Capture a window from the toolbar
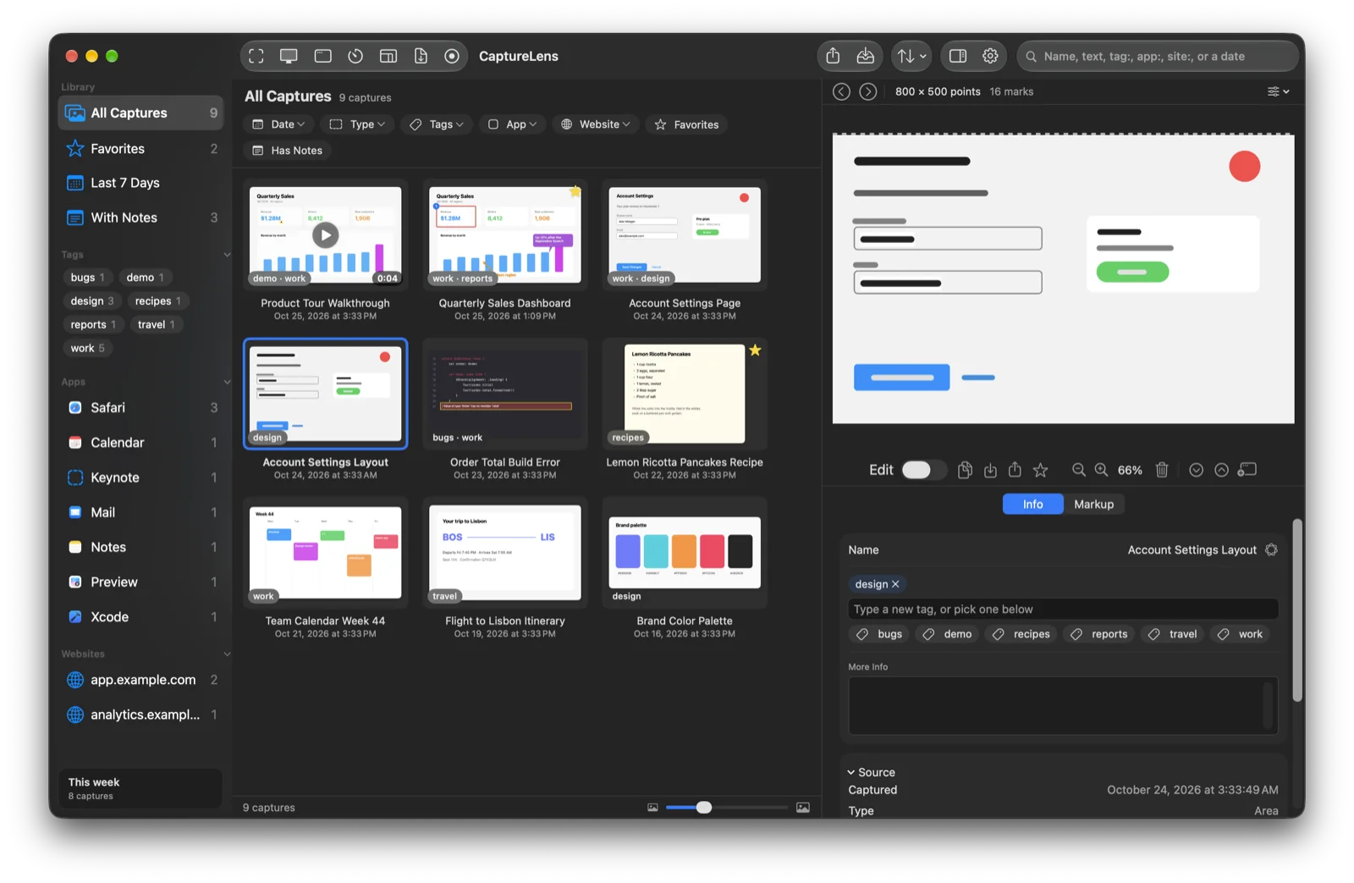 click(x=322, y=56)
